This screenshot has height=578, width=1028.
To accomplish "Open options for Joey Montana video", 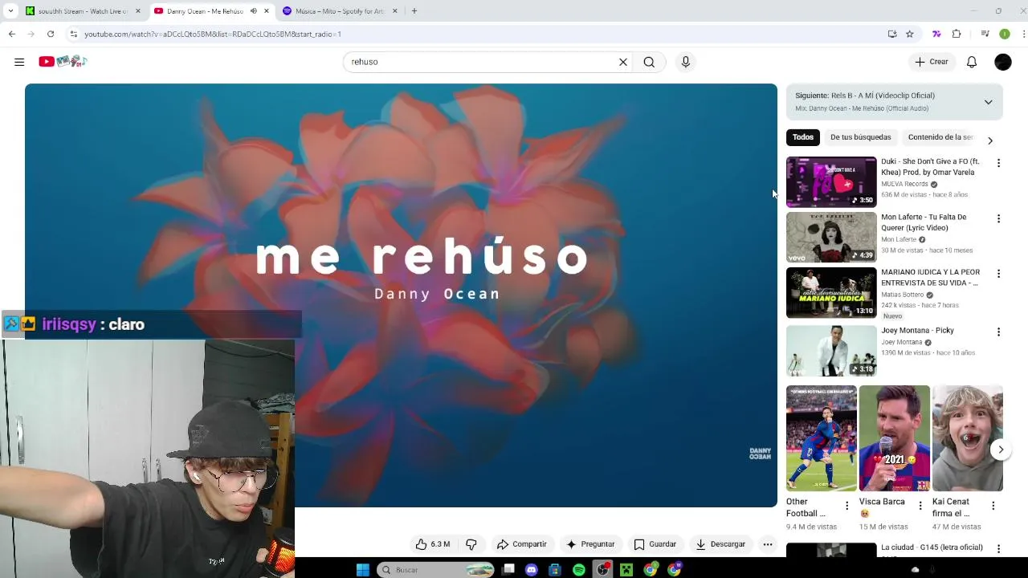I will tap(998, 332).
